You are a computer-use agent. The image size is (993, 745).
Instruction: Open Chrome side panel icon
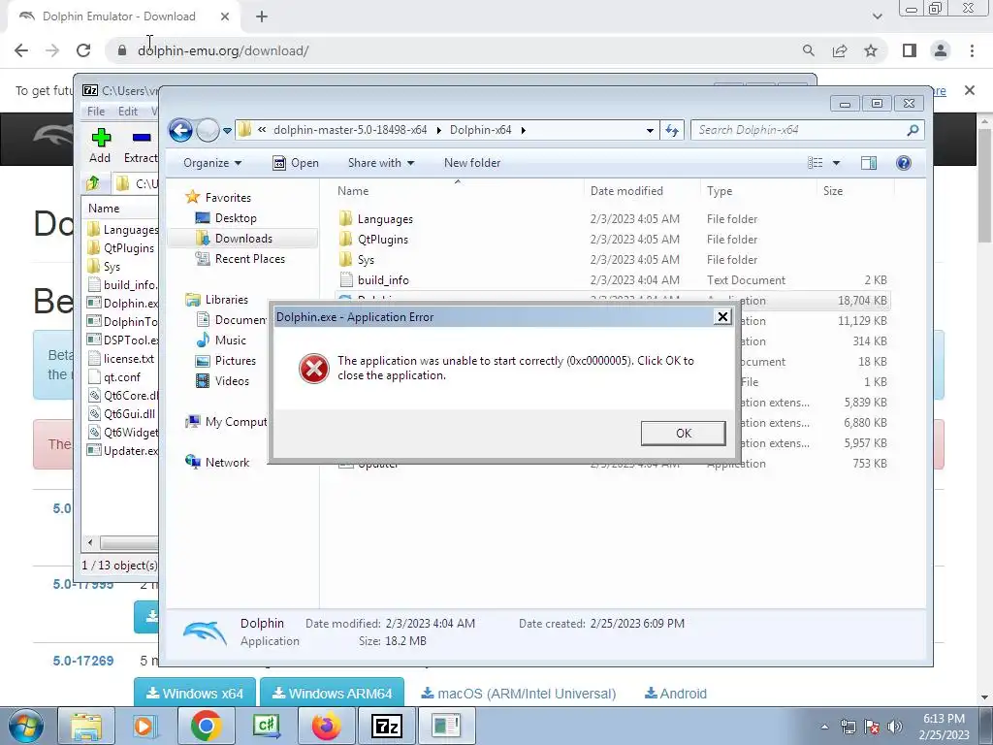910,50
